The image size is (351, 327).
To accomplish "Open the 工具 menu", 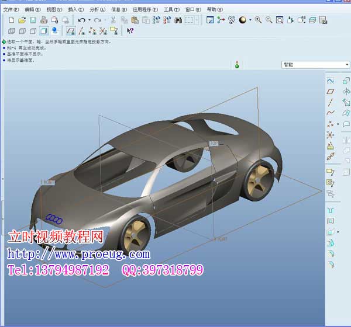I will pos(171,9).
